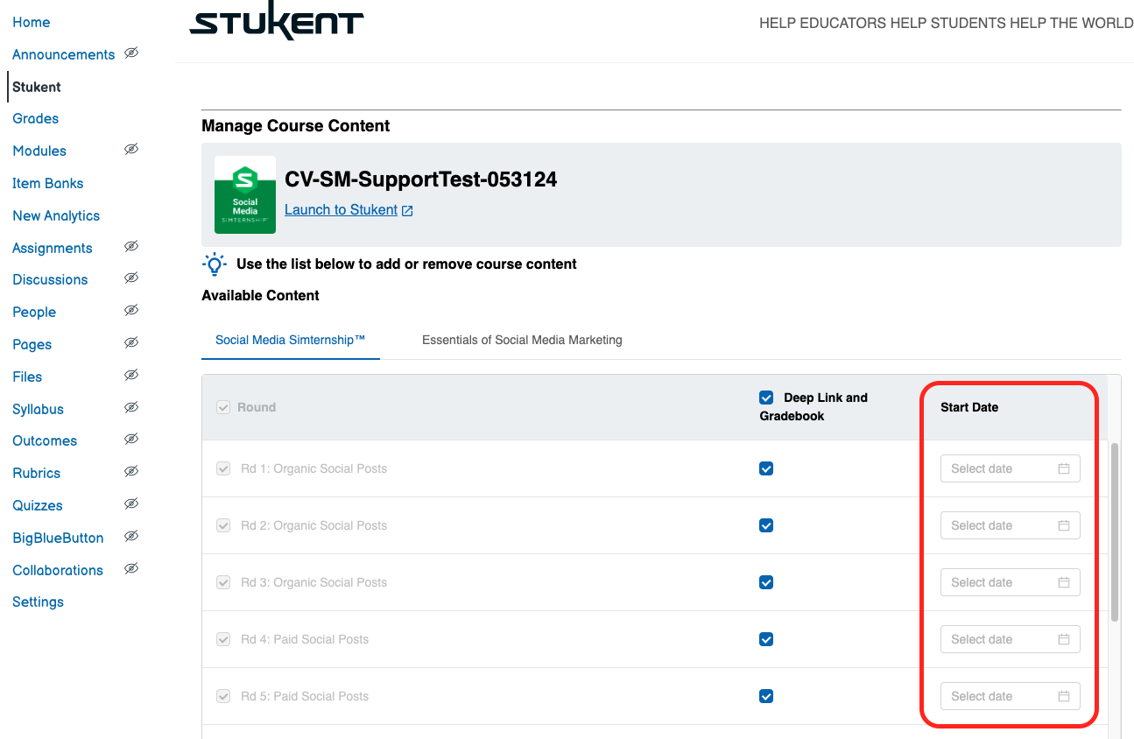The height and width of the screenshot is (739, 1134).
Task: Open calendar icon for Rd 4 start date
Action: (1064, 639)
